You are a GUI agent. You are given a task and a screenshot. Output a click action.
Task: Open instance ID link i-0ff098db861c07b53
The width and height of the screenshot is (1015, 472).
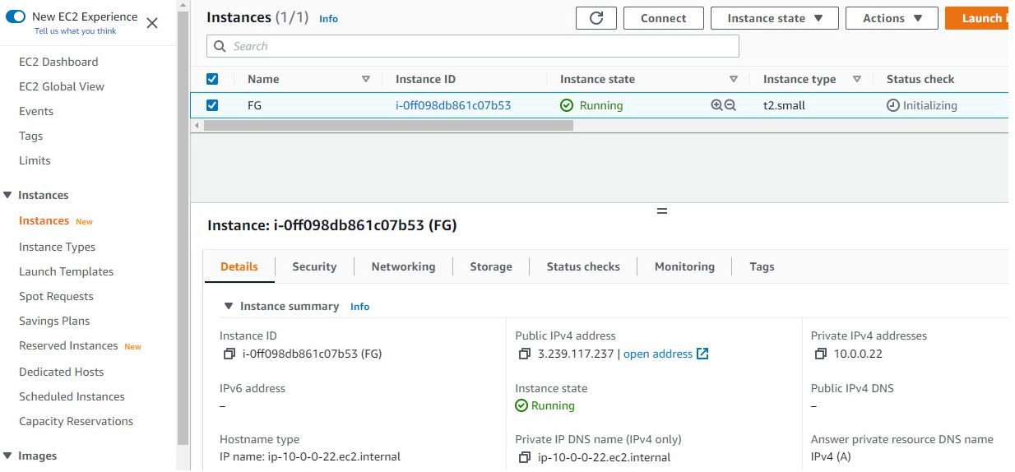click(453, 105)
